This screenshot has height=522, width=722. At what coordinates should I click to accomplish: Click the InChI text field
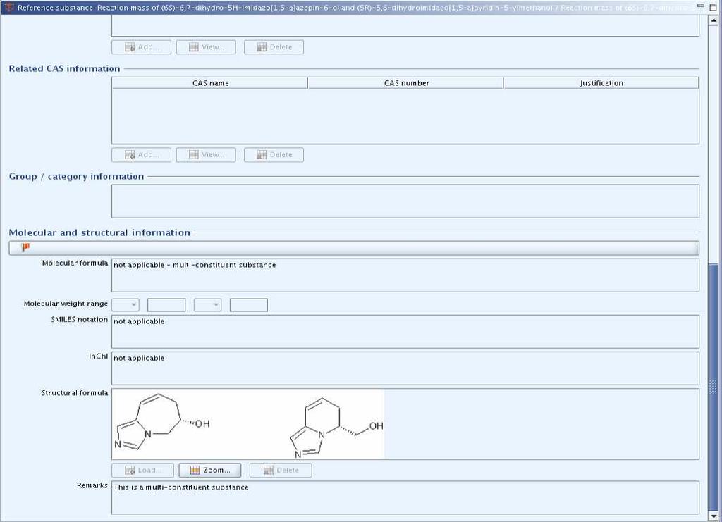tap(405, 368)
